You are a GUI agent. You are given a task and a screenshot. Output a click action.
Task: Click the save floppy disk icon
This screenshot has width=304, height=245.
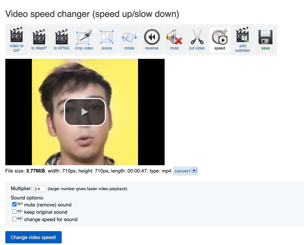(265, 40)
